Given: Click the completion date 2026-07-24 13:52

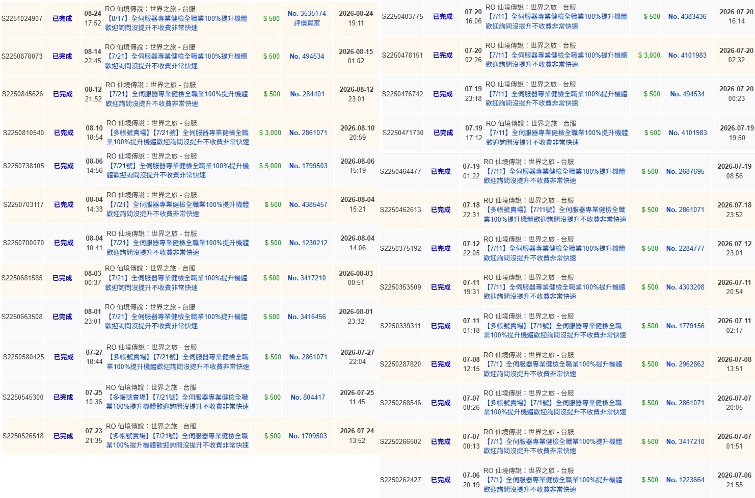Looking at the screenshot, I should [357, 436].
